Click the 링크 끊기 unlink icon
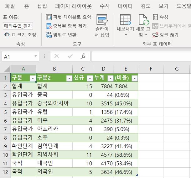This screenshot has width=191, height=178. 155,35
